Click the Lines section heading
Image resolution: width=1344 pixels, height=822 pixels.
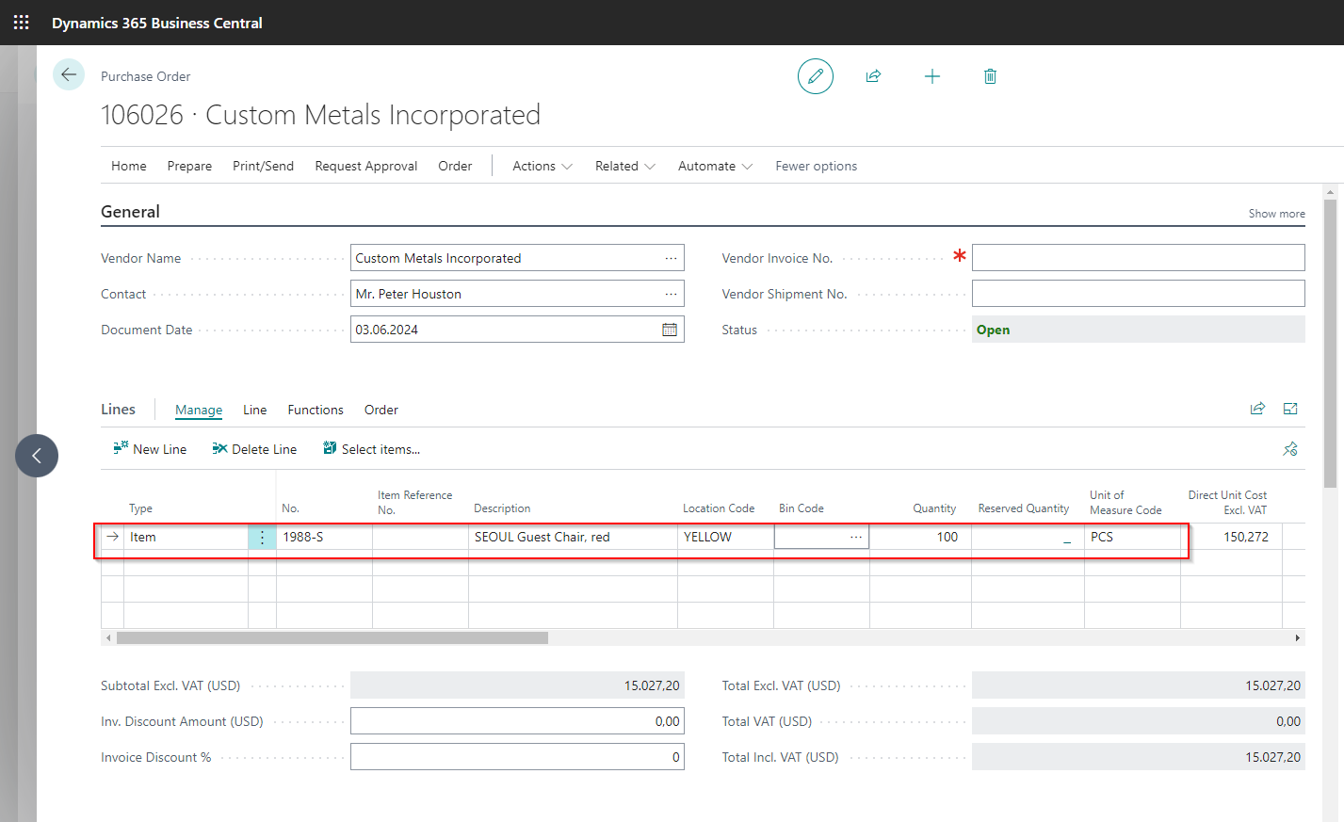(x=118, y=409)
